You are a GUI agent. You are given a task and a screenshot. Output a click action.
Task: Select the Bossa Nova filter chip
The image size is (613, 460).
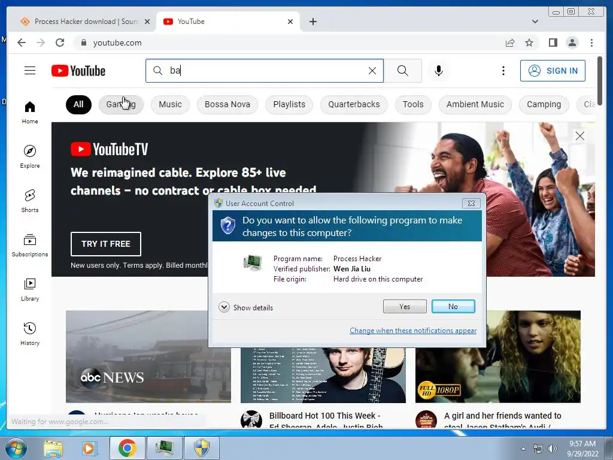click(x=227, y=104)
